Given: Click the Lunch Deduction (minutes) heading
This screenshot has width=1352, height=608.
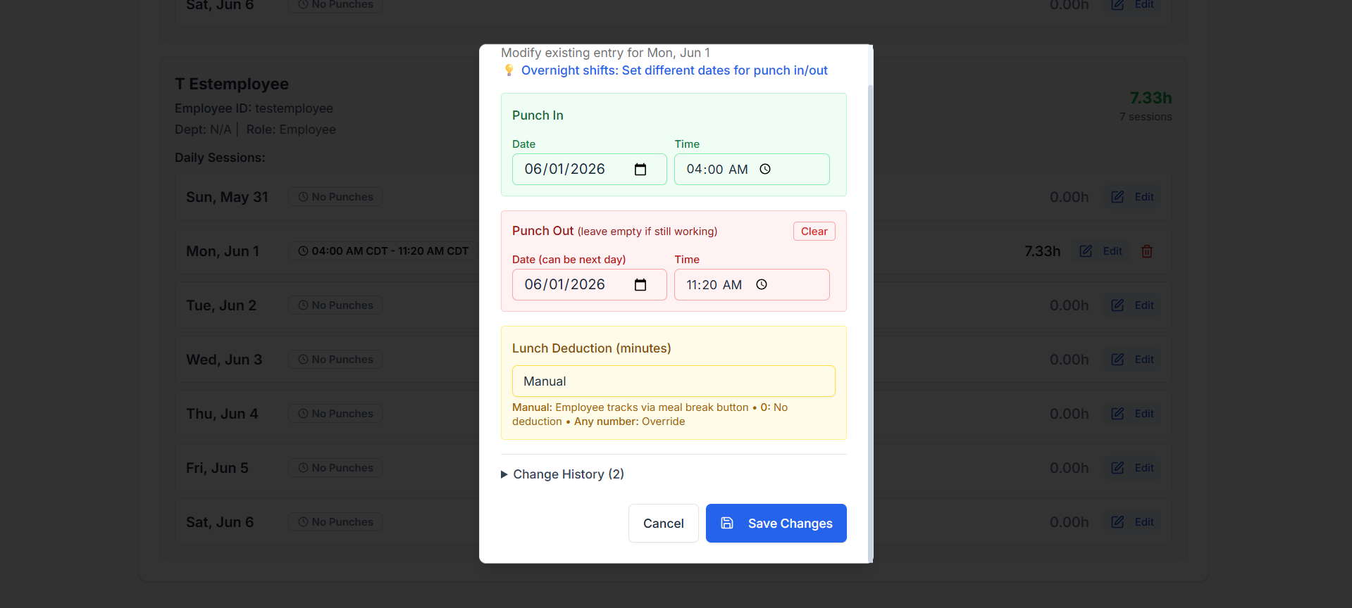Looking at the screenshot, I should (591, 348).
